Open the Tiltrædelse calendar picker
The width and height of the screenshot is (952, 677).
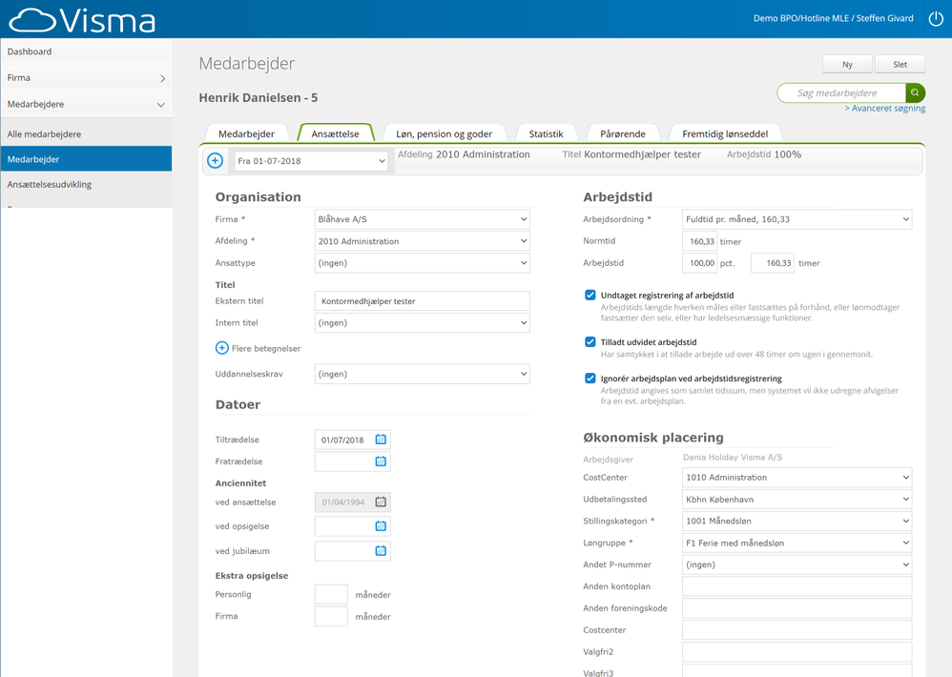click(381, 440)
